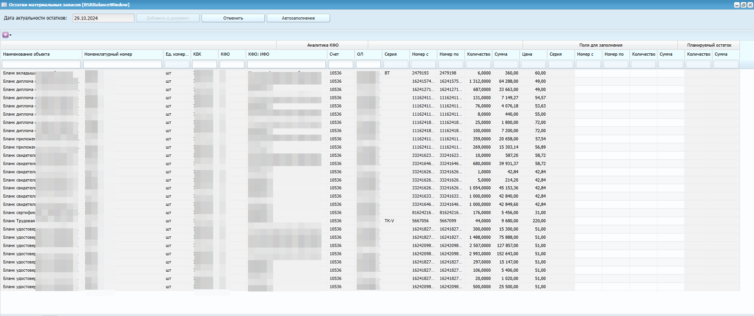Click the sum cell 42 849,60
Viewport: 754px width, 316px height.
pos(508,204)
